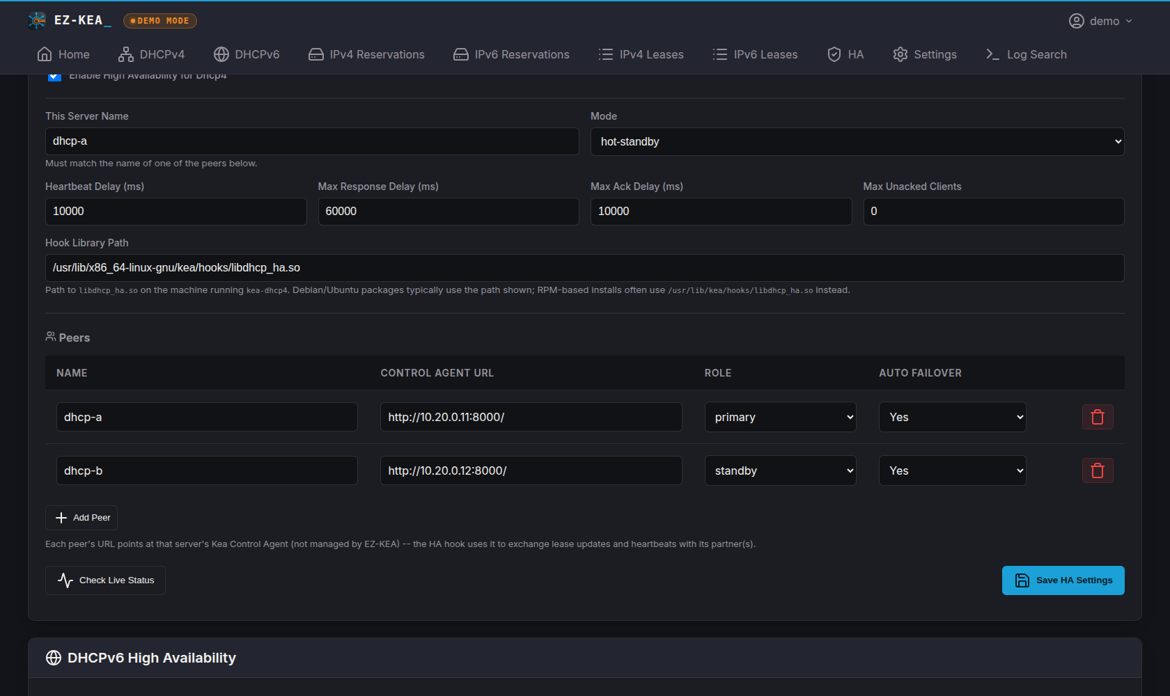This screenshot has width=1170, height=696.
Task: Click the Heartbeat Delay input
Action: [x=176, y=212]
